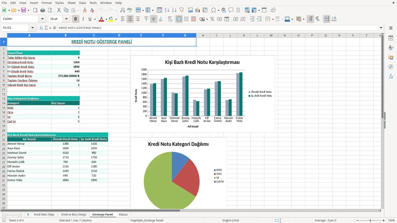
Task: Clear direct formatting icon
Action: coord(92,10)
